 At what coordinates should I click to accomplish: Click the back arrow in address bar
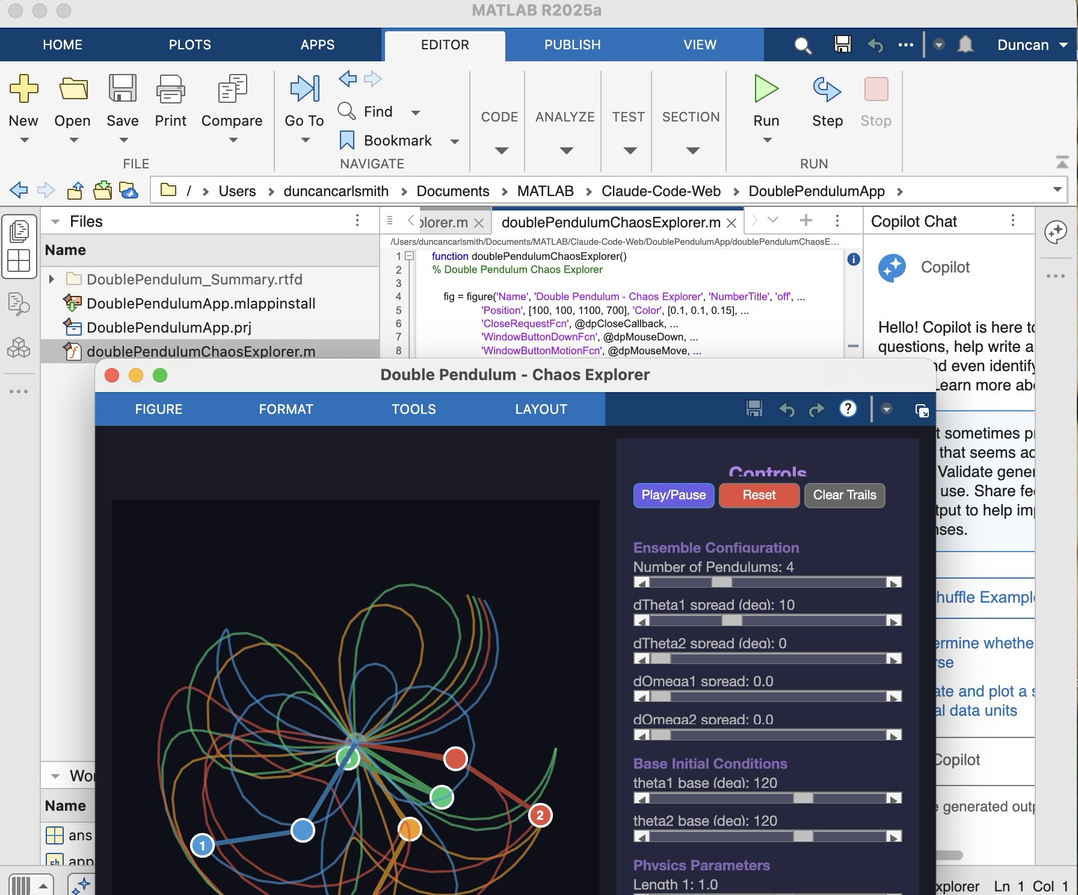tap(19, 191)
